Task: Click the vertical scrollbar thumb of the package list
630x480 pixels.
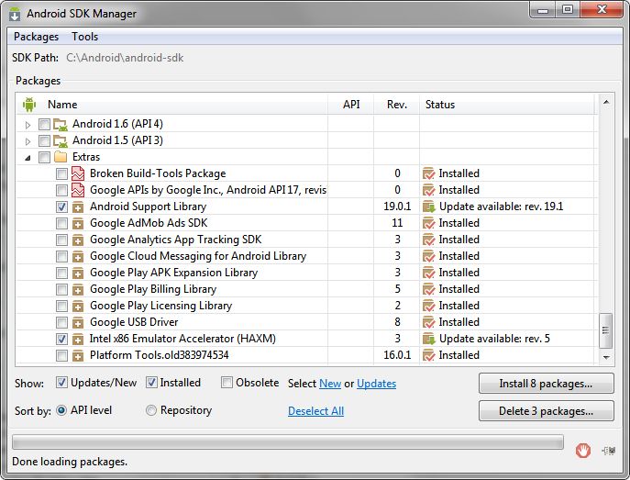Action: tap(606, 330)
